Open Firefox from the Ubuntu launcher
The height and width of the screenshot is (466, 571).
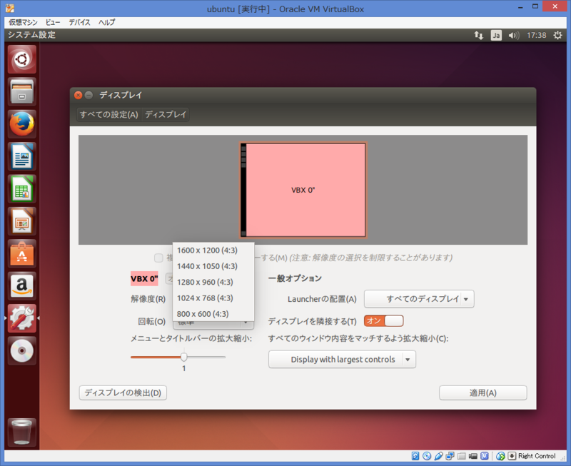(x=21, y=123)
